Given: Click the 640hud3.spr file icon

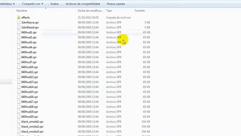Looking at the screenshot, I should [19, 42].
